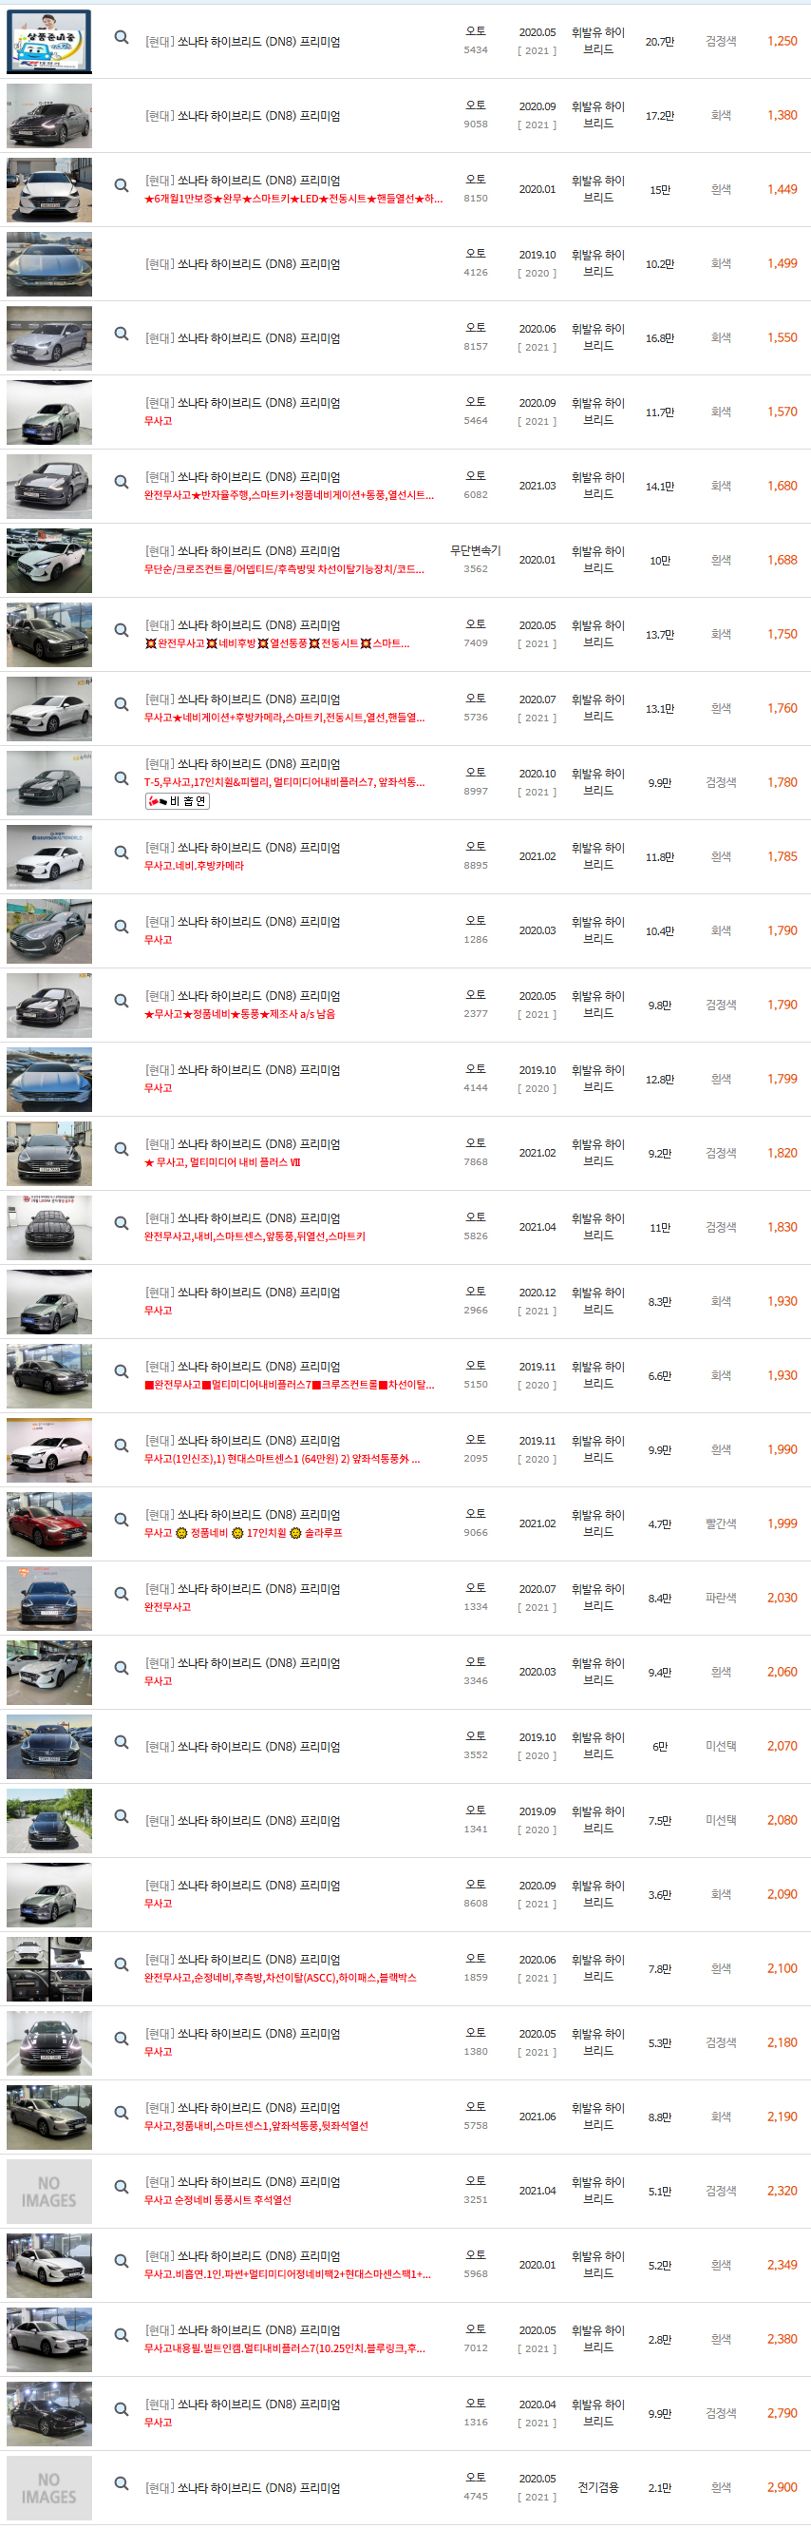811x2529 pixels.
Task: Click magnifier icon in the 2,900 전기겸용 row
Action: tap(122, 2483)
